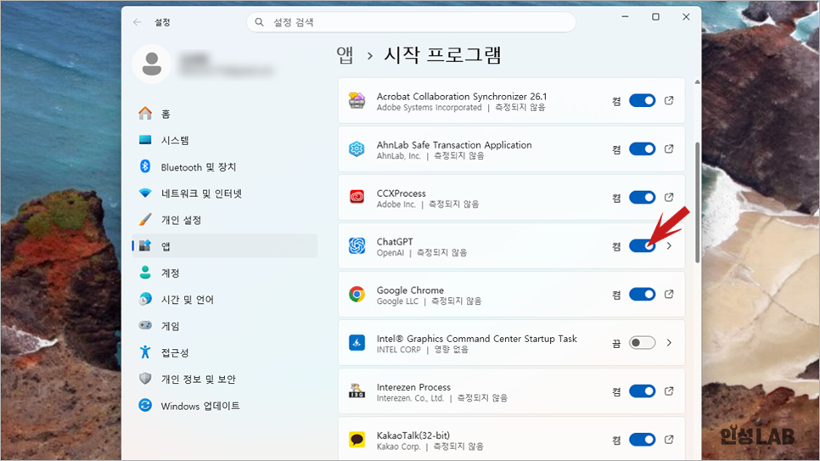Click the 'Google Chrome' app name text

point(410,290)
